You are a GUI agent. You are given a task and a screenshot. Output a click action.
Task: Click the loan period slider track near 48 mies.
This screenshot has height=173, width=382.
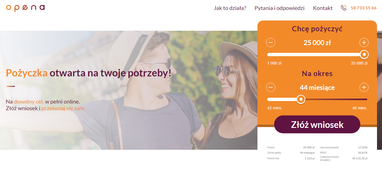(361, 99)
